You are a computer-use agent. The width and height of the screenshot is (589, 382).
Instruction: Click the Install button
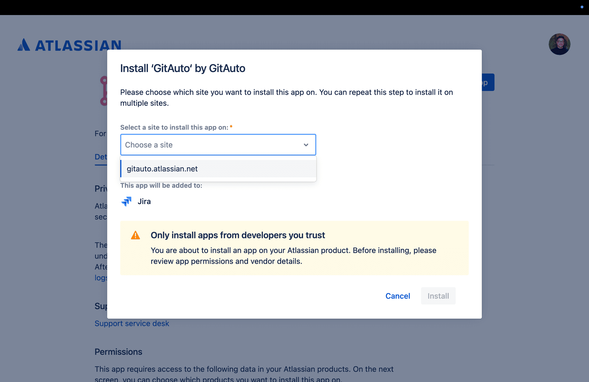pyautogui.click(x=438, y=296)
